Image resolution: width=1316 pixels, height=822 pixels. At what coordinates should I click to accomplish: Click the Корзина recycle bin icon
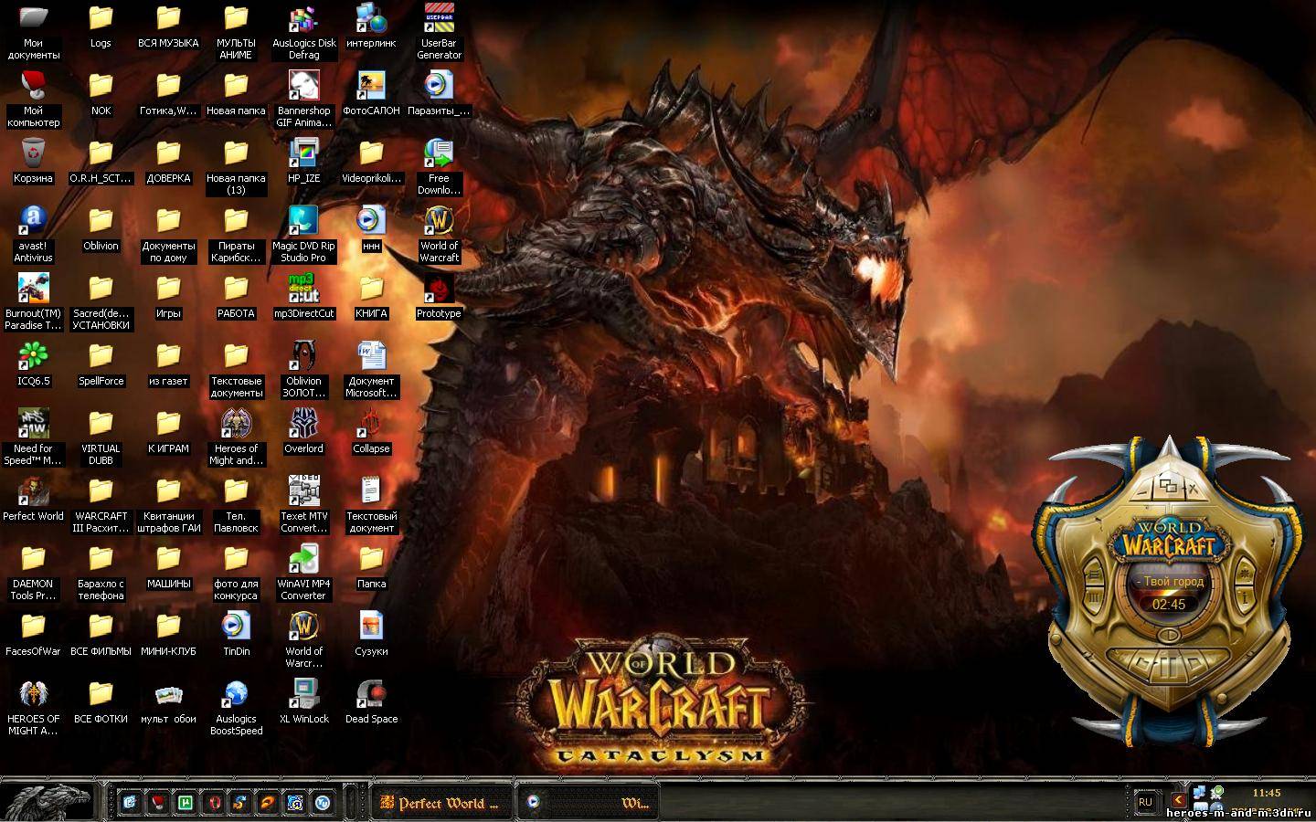(33, 153)
